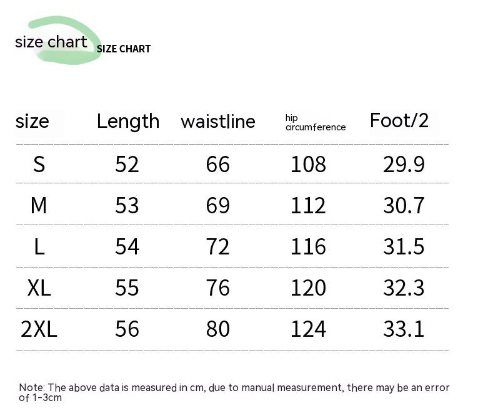Select the hip circumference value 108
The width and height of the screenshot is (478, 411).
coord(308,164)
